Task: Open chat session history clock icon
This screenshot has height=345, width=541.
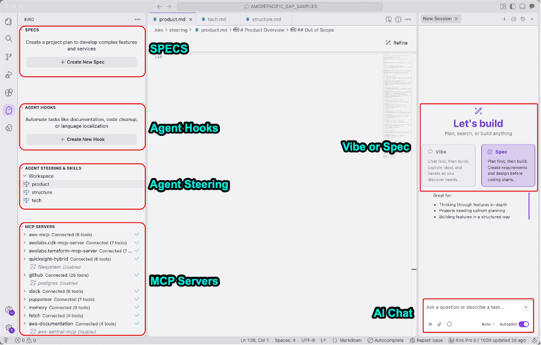Action: coord(522,19)
